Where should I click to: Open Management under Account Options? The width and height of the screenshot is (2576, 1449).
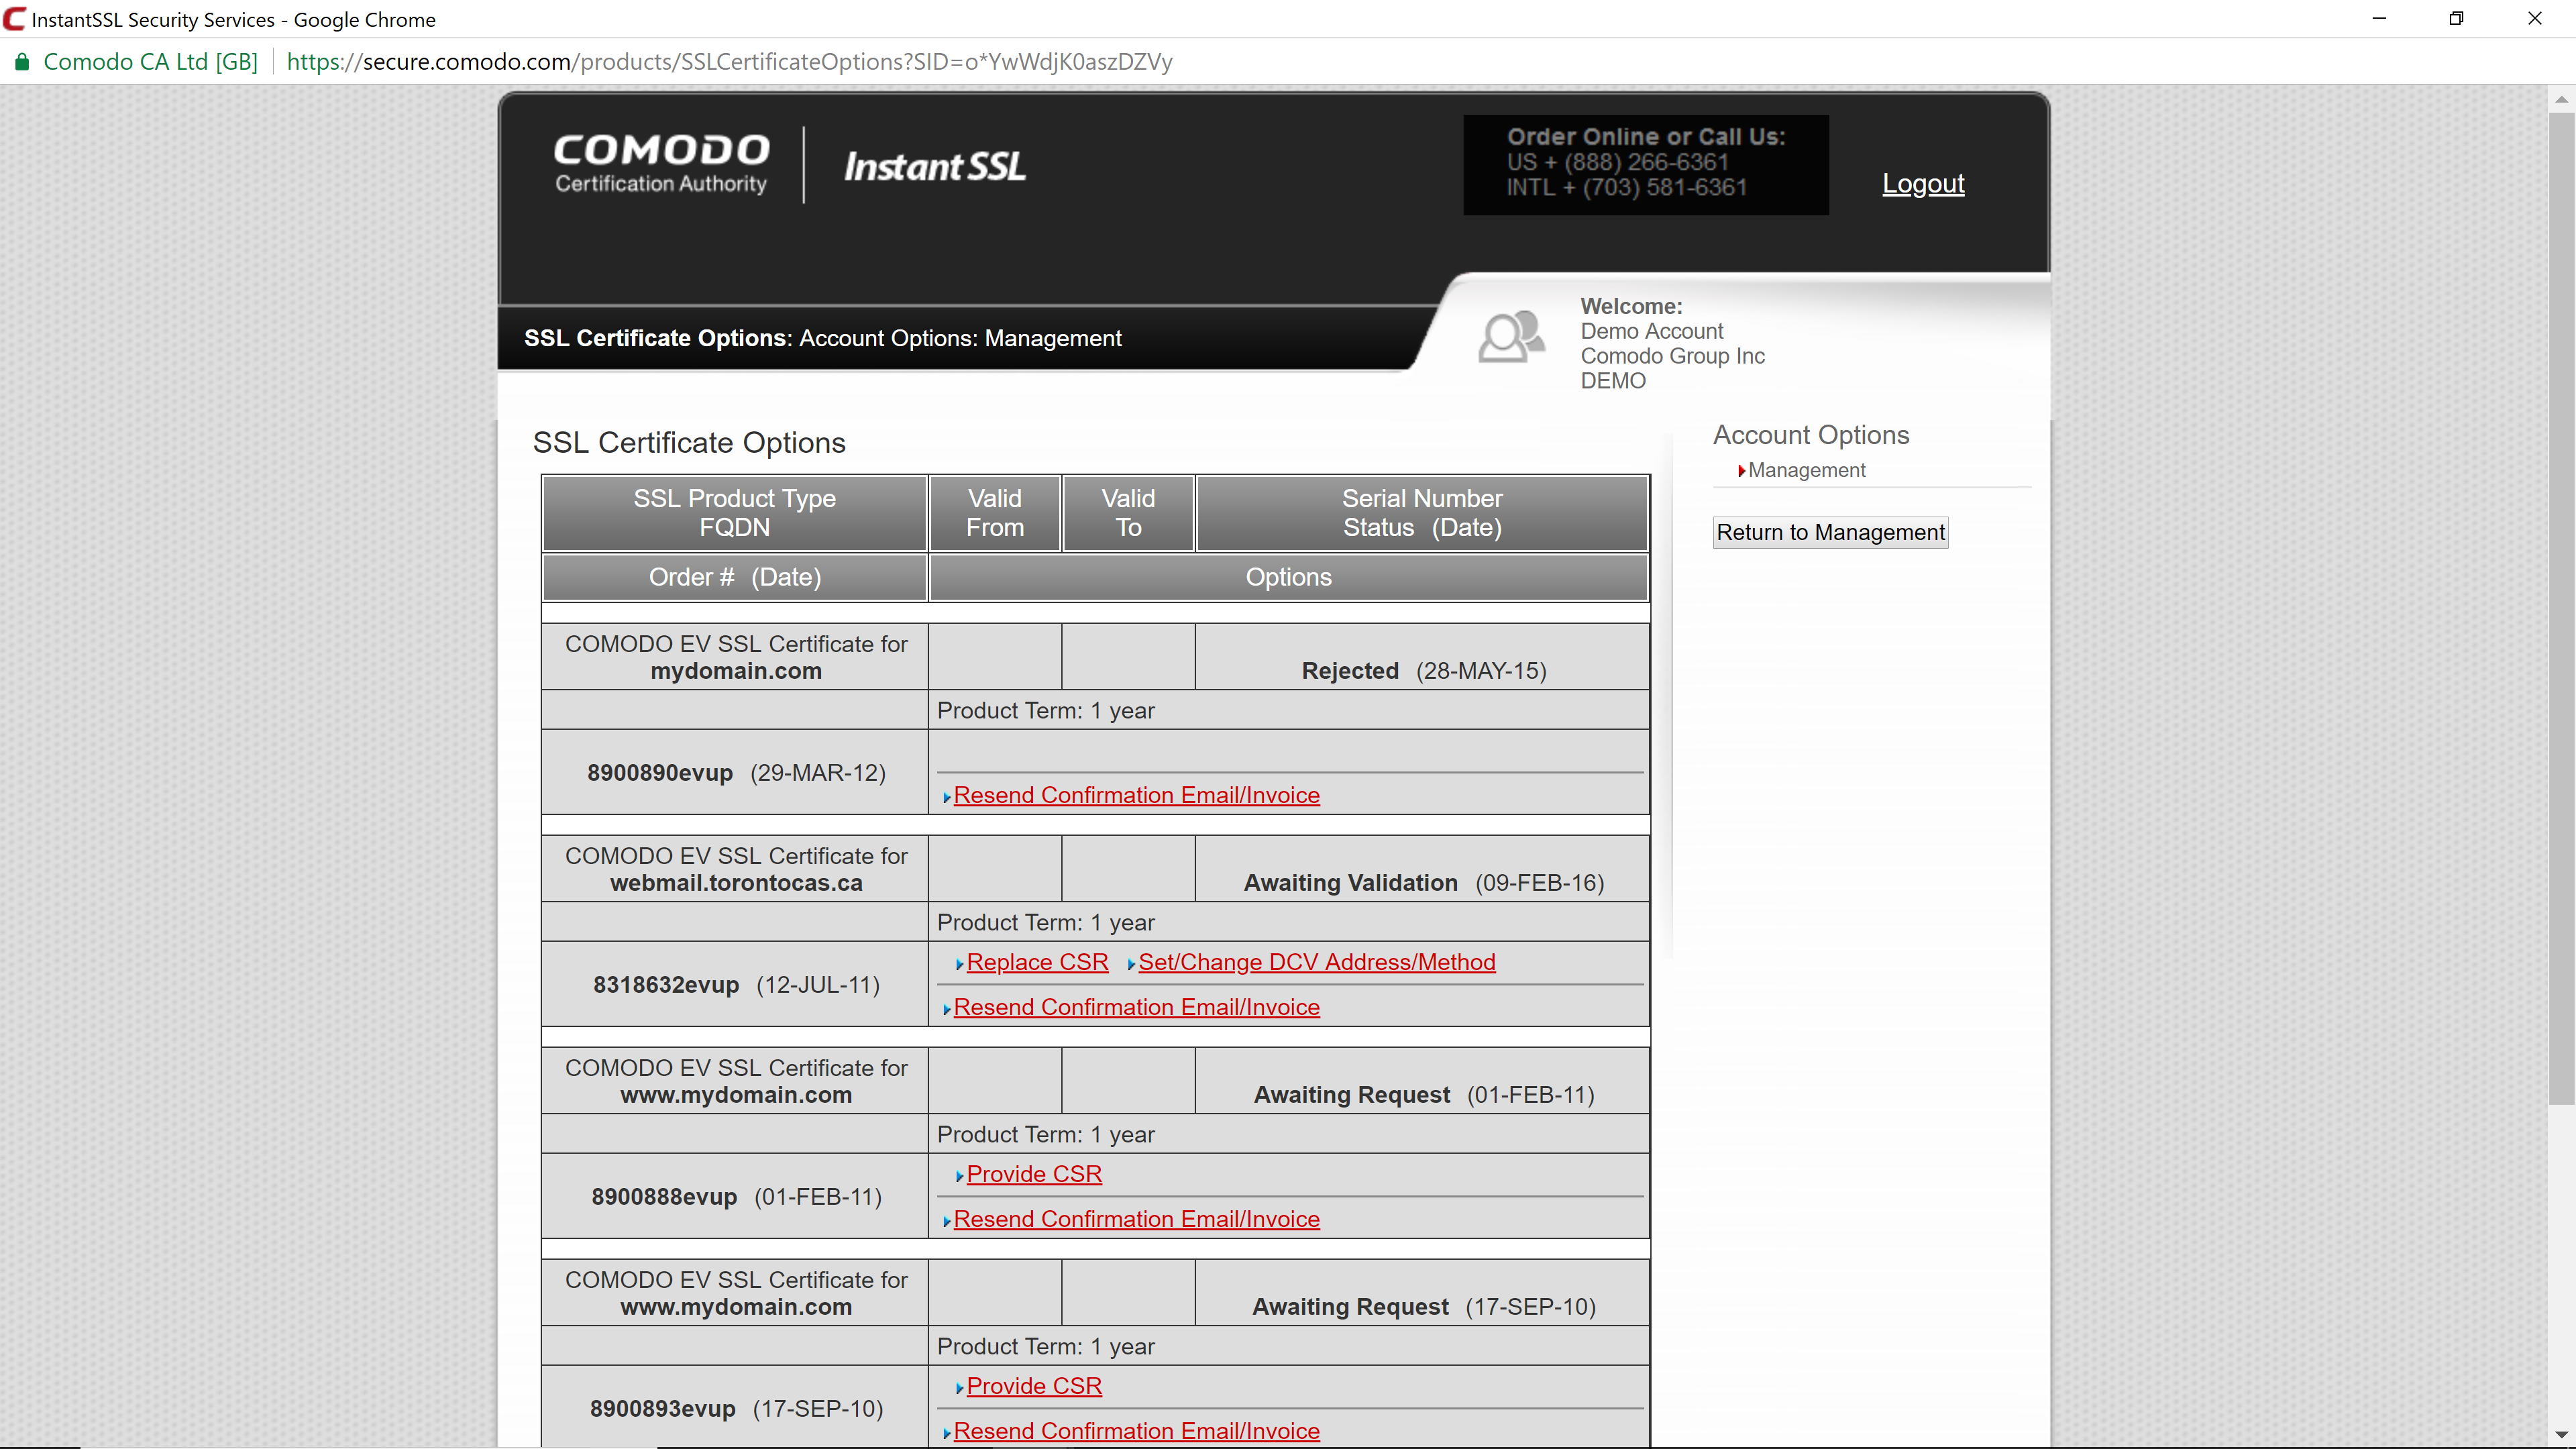tap(1806, 470)
